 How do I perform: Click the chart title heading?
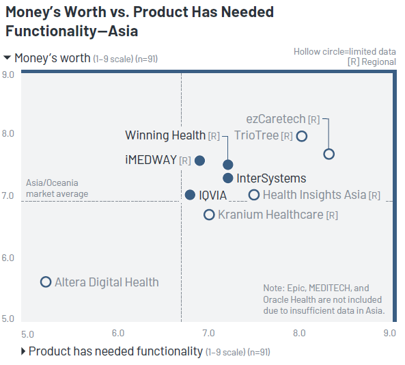pyautogui.click(x=139, y=21)
